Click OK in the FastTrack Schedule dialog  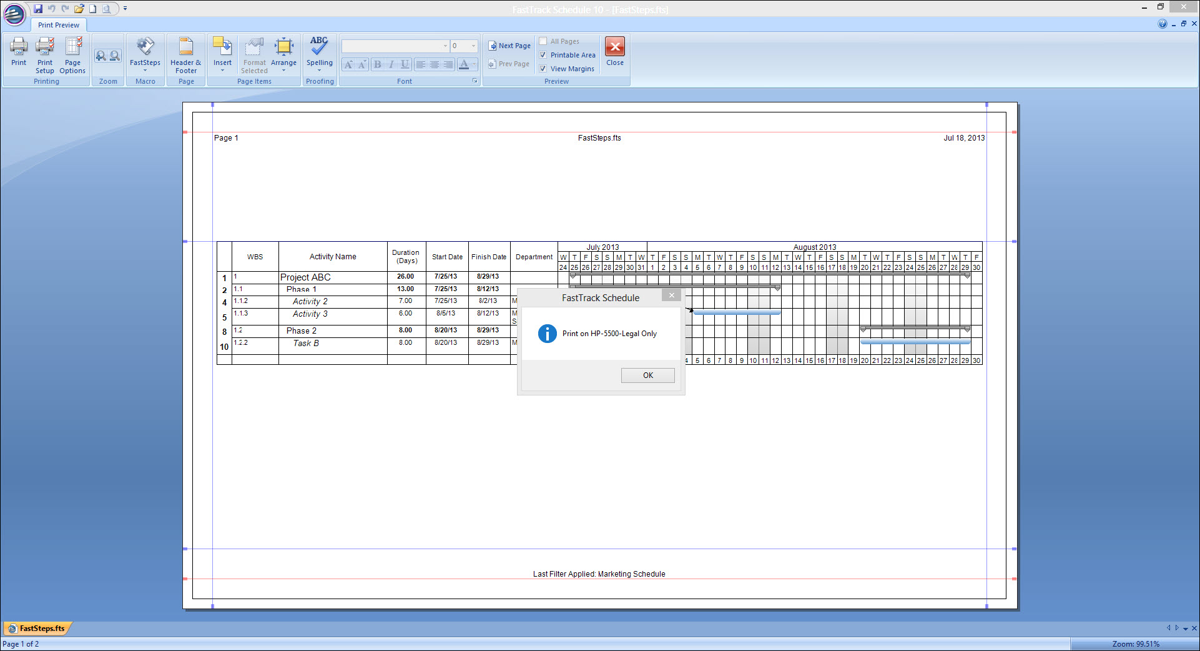click(647, 375)
